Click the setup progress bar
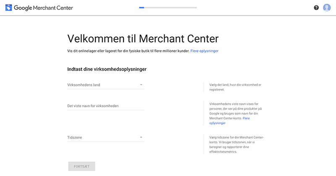Image resolution: width=336 pixels, height=176 pixels. coord(168,8)
